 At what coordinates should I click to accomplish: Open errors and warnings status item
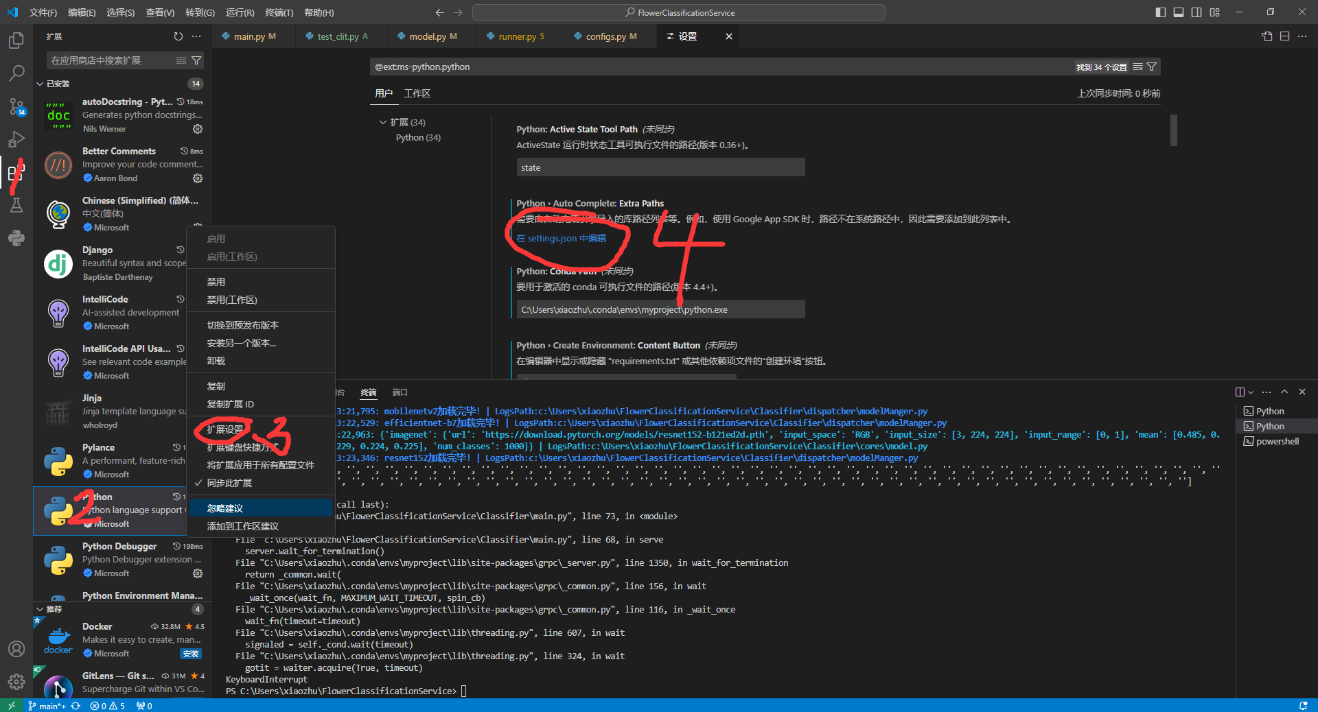pyautogui.click(x=107, y=706)
